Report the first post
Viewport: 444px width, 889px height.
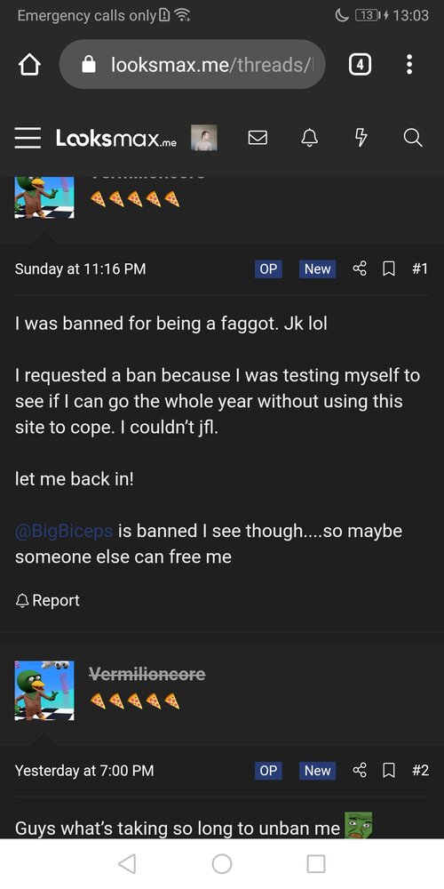point(48,600)
